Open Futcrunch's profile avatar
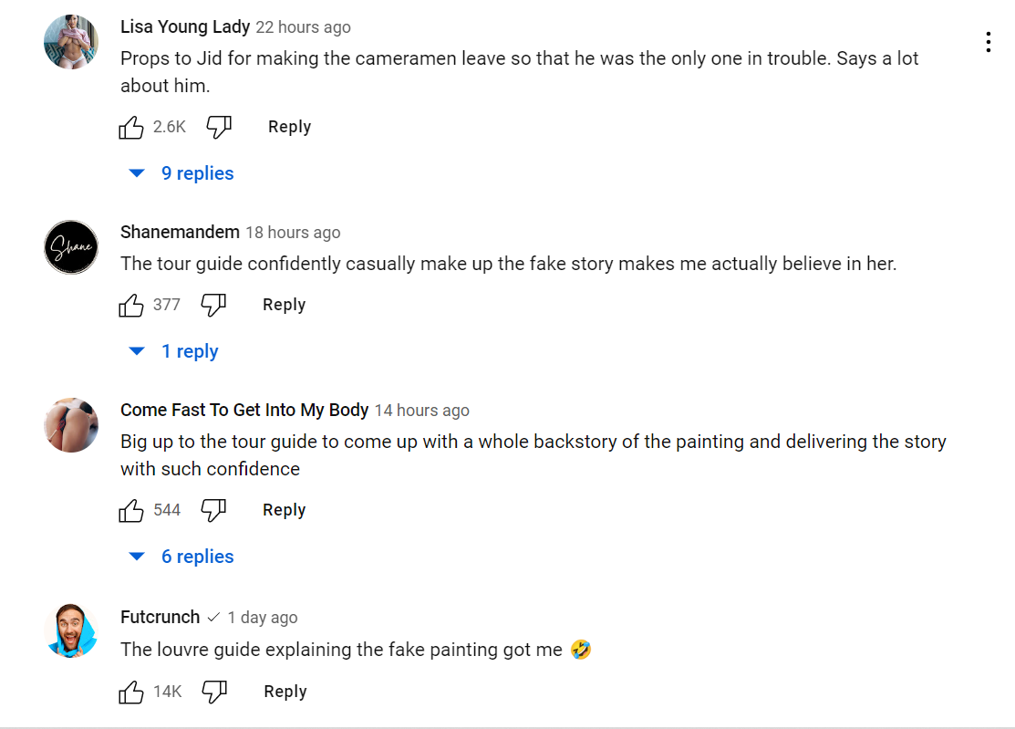The width and height of the screenshot is (1015, 729). (x=71, y=630)
